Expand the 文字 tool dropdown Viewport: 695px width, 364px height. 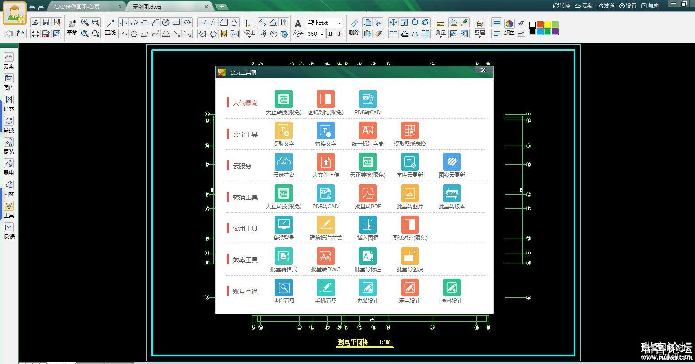(x=298, y=37)
